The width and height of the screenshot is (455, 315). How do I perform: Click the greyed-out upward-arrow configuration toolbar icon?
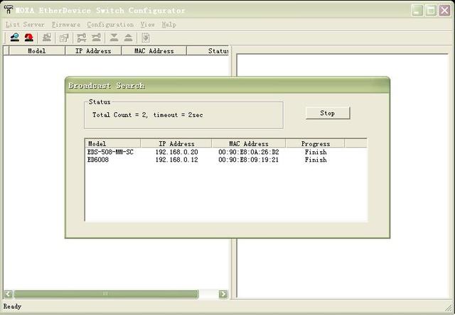click(128, 38)
